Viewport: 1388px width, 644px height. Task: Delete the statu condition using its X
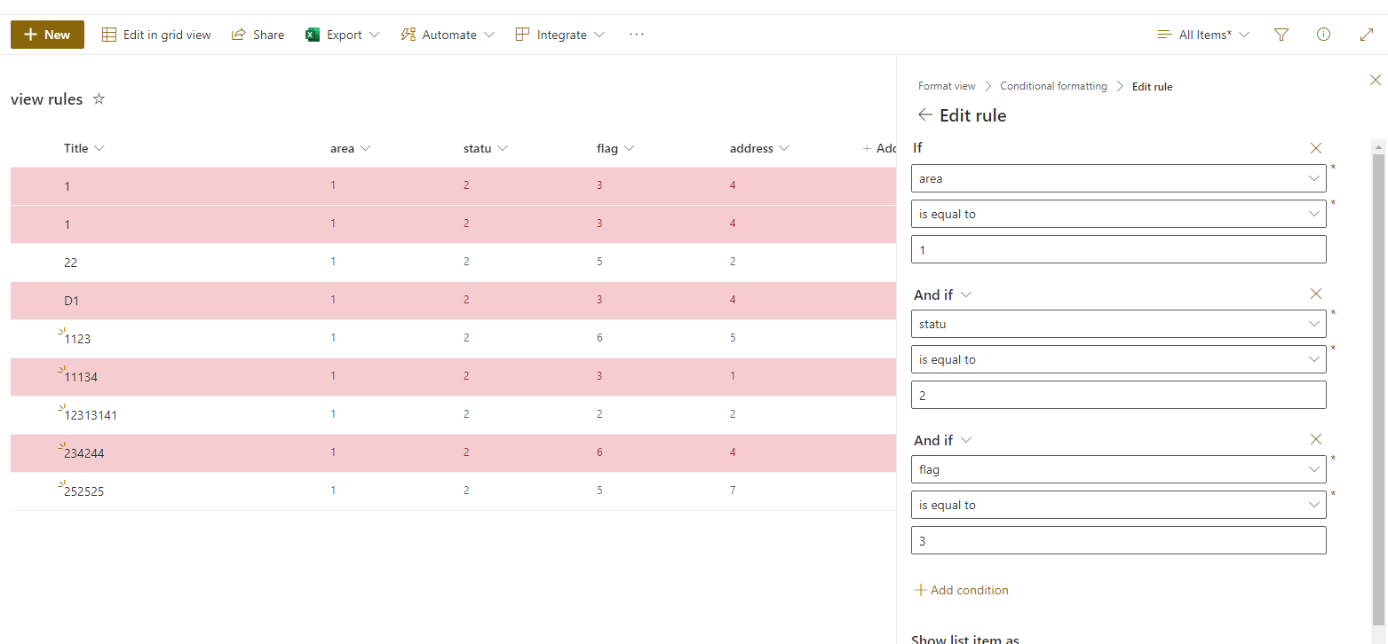pyautogui.click(x=1316, y=294)
